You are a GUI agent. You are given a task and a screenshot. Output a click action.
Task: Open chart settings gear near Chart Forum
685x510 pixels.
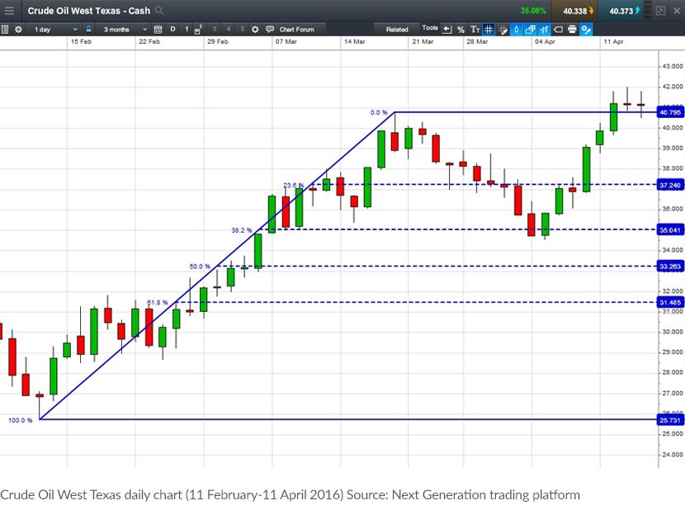255,29
